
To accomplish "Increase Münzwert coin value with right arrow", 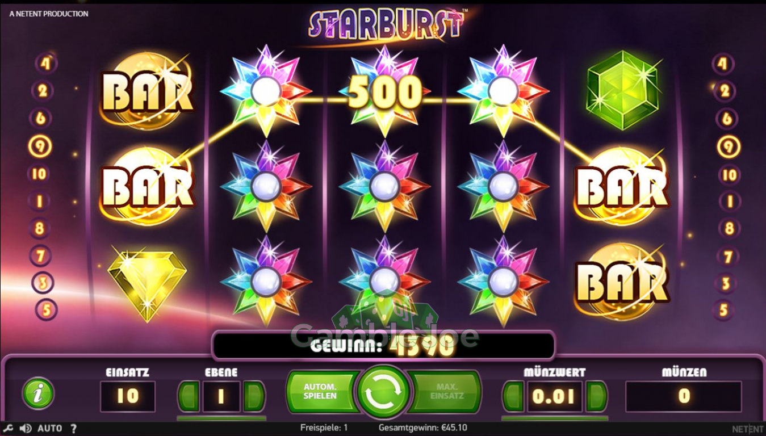I will pos(596,396).
